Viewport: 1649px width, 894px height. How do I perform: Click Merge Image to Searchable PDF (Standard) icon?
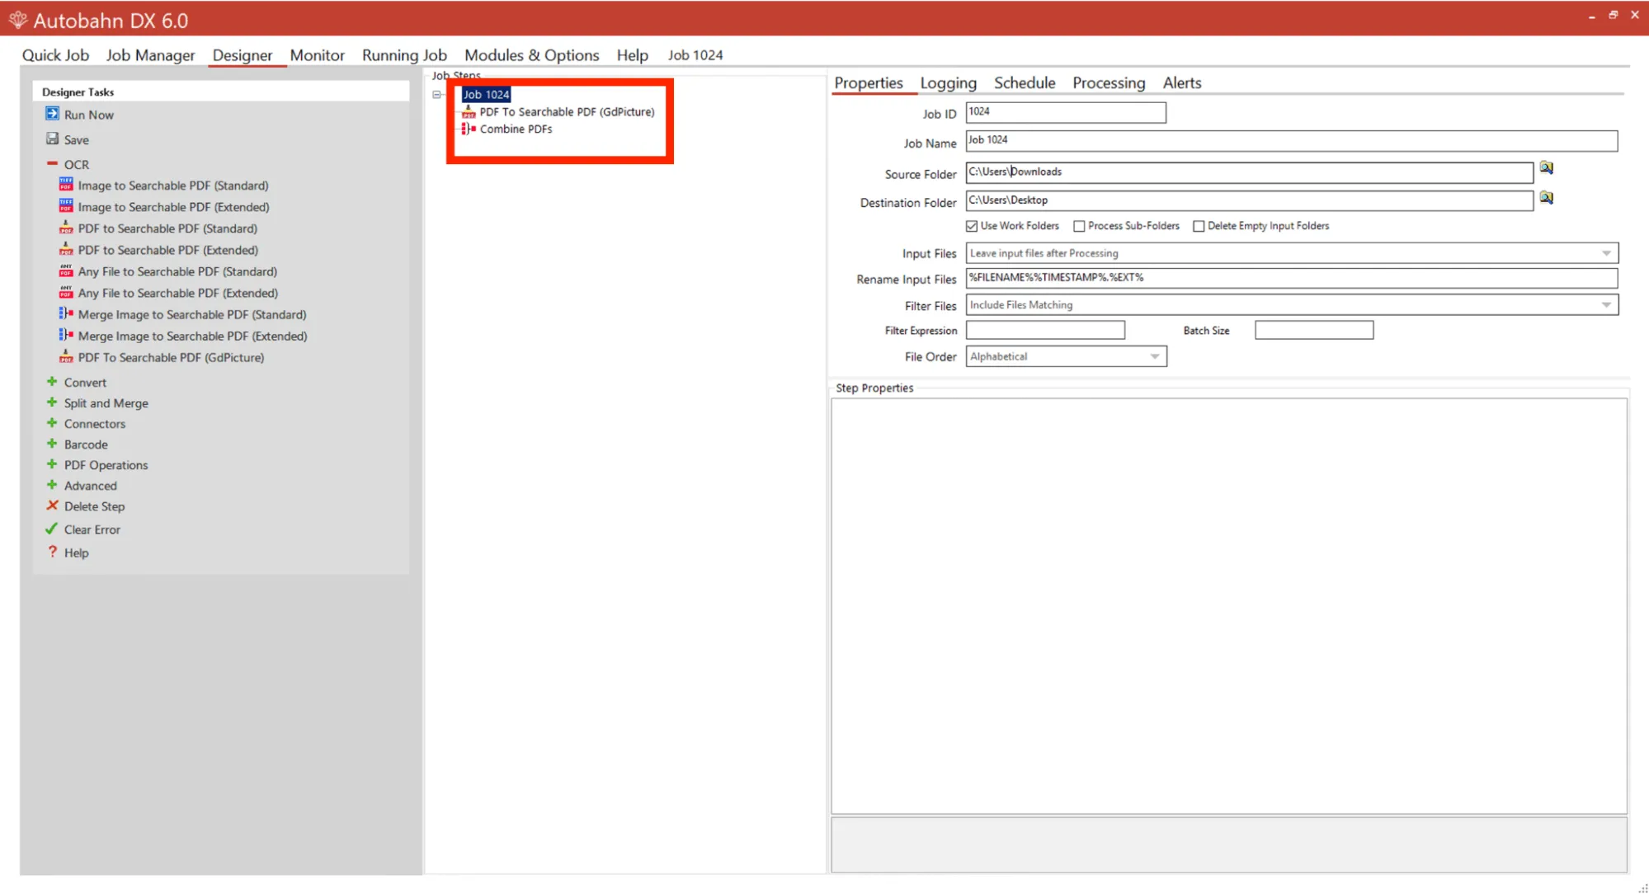pos(66,313)
